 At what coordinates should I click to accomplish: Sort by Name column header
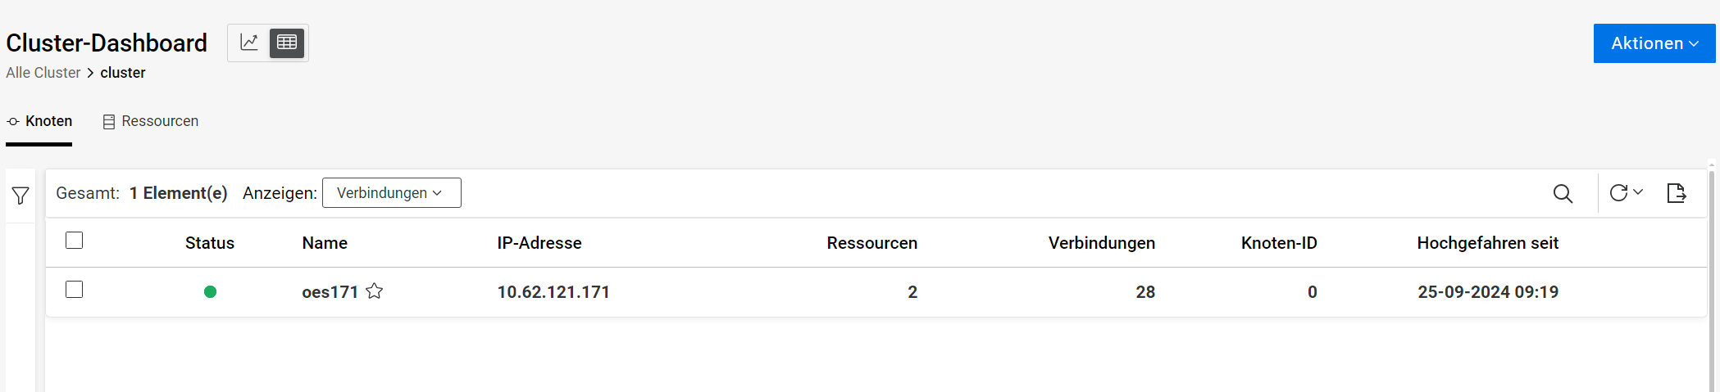tap(325, 243)
